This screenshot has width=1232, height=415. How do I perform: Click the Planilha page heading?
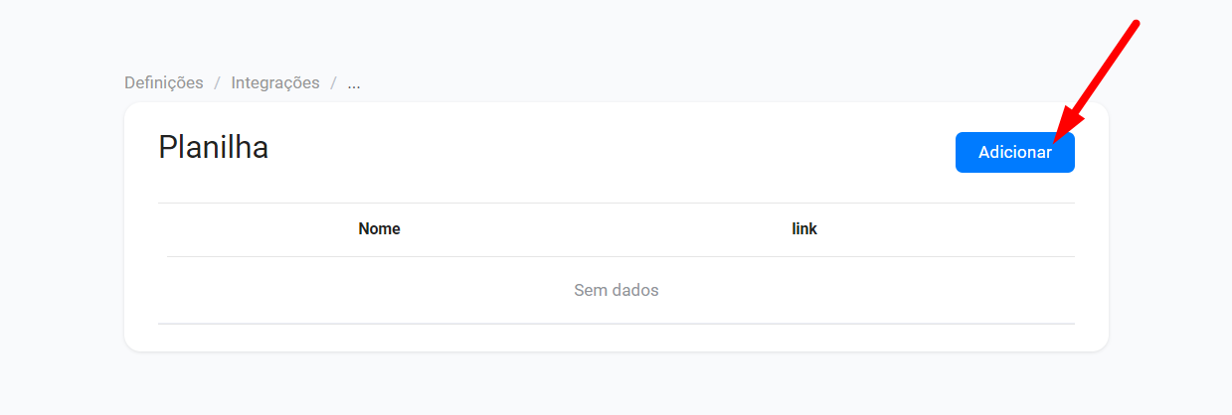click(x=214, y=148)
